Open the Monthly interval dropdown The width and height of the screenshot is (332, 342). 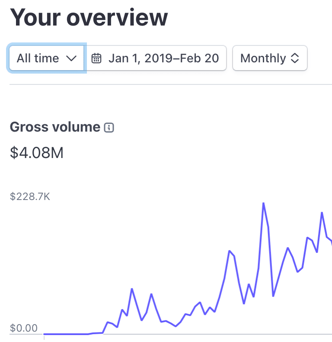[x=269, y=58]
